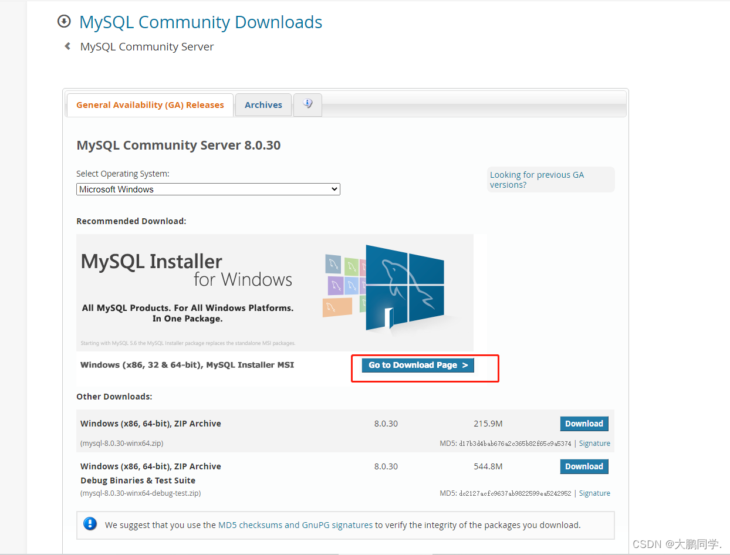Open the Select Operating System dropdown
Viewport: 730px width, 555px height.
pyautogui.click(x=208, y=189)
